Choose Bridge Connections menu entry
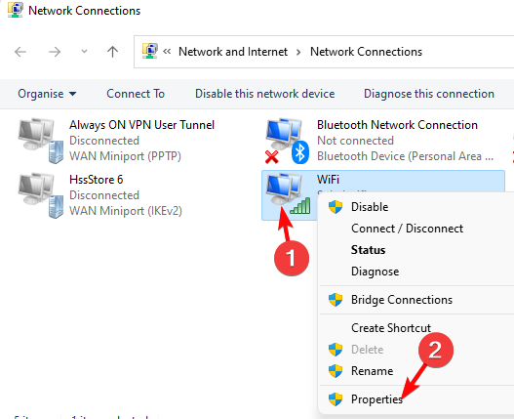 pyautogui.click(x=402, y=300)
